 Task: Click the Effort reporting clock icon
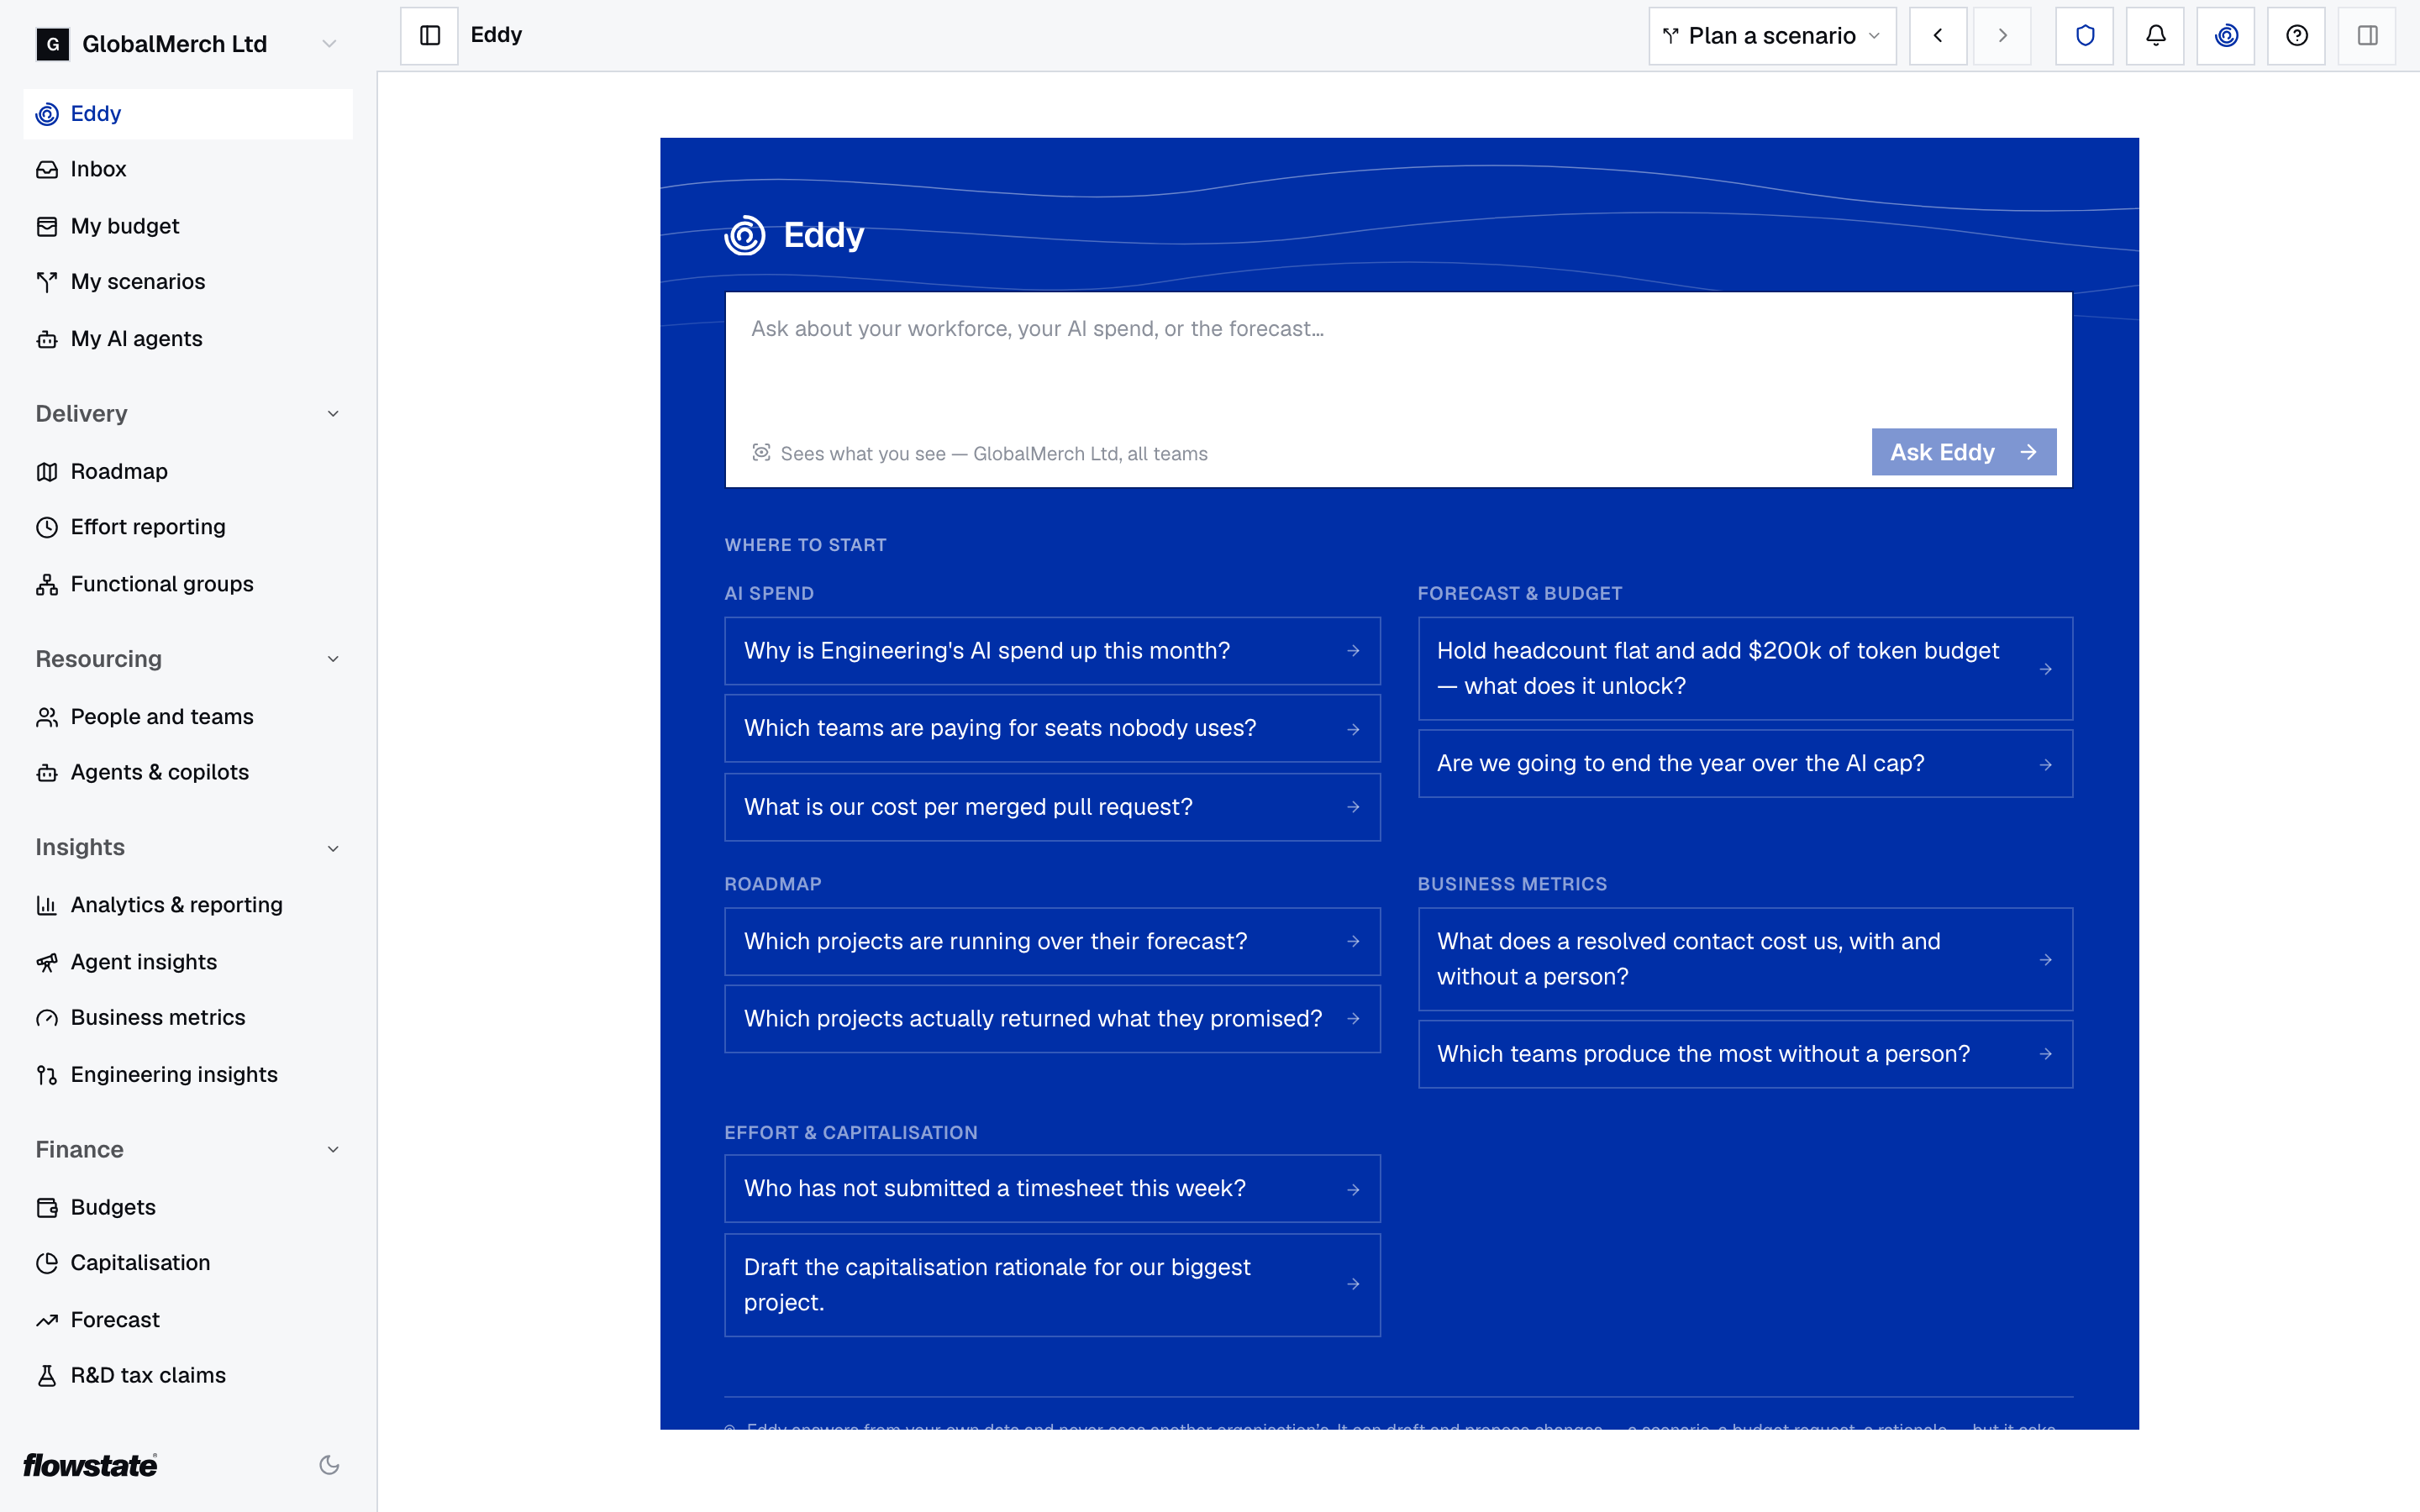[x=47, y=527]
